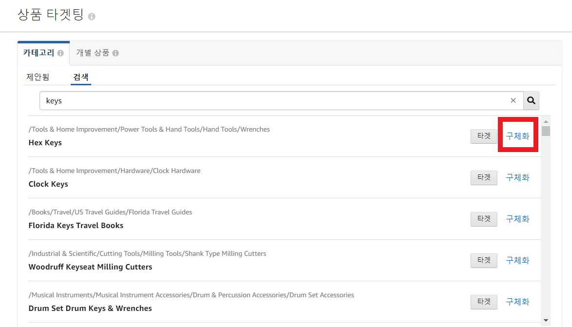572x327 pixels.
Task: Click the results scrollbar down arrow
Action: click(546, 321)
